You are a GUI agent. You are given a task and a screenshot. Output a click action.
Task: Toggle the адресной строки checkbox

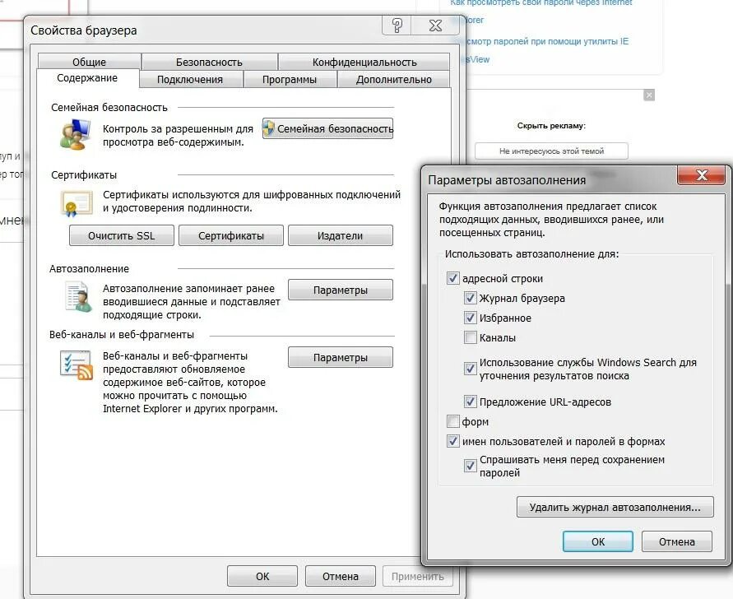click(452, 278)
